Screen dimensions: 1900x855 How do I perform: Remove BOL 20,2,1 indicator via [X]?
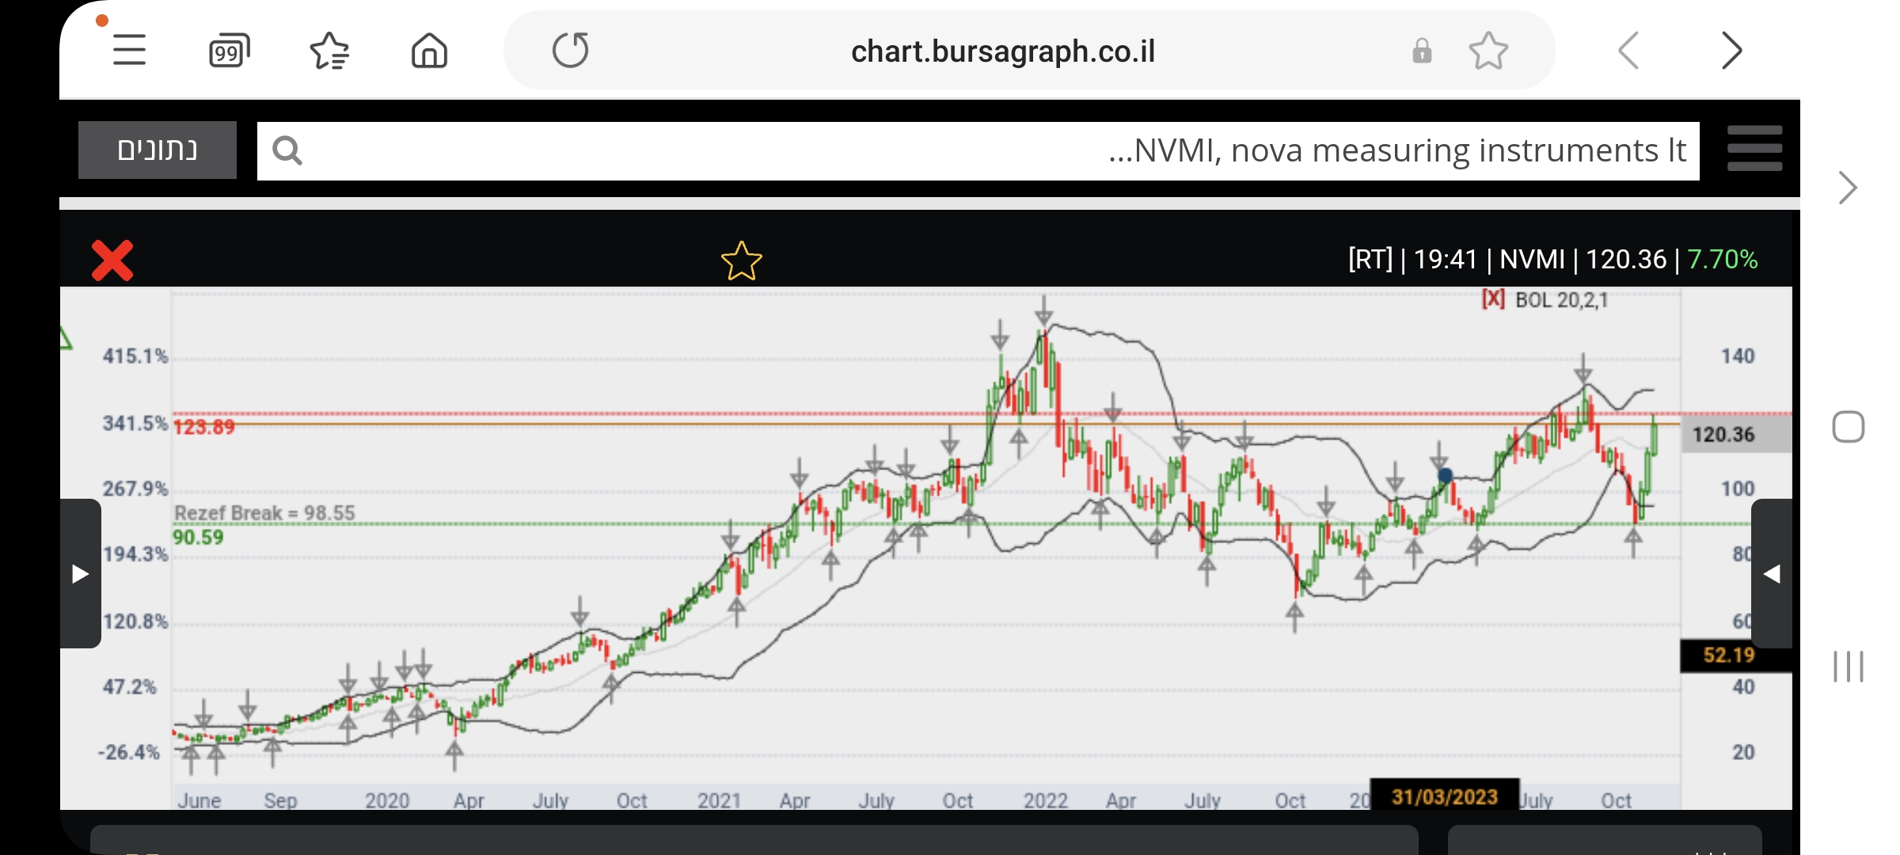click(x=1492, y=299)
